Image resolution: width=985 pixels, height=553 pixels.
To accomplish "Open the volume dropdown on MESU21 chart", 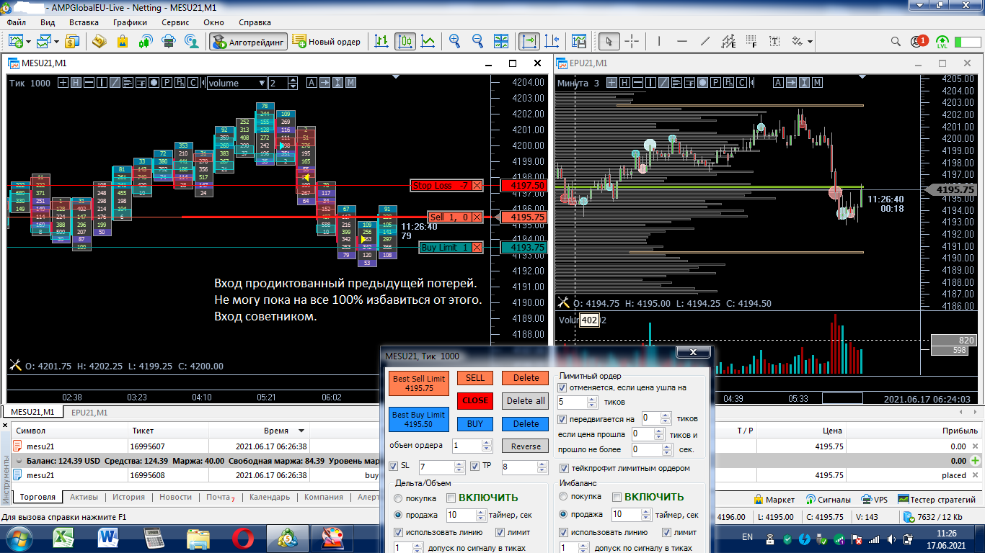I will [237, 83].
